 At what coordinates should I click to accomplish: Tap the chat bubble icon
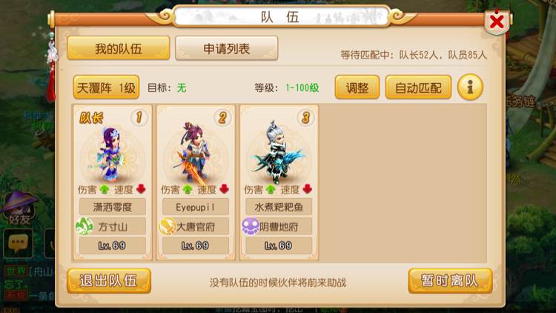pos(18,243)
